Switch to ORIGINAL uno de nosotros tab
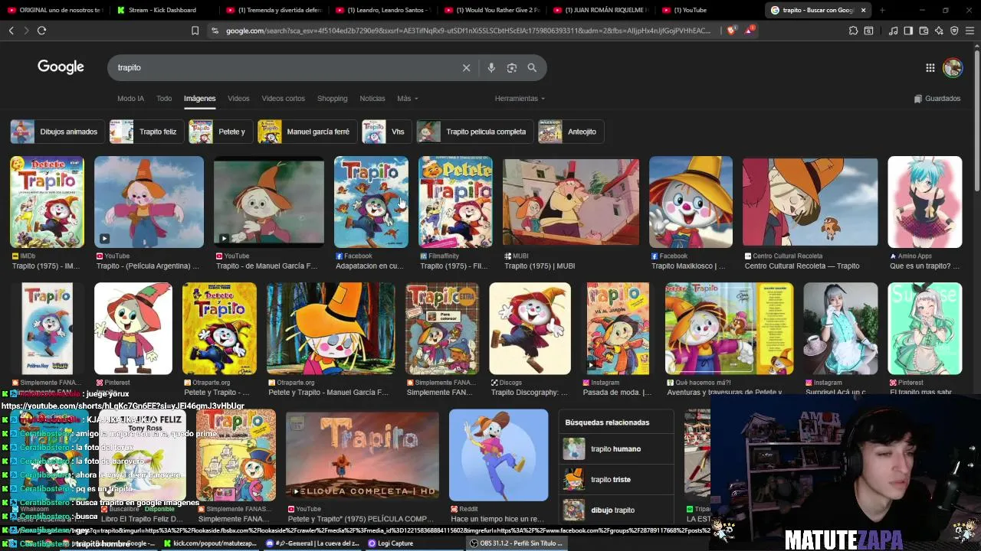The image size is (981, 551). (54, 10)
